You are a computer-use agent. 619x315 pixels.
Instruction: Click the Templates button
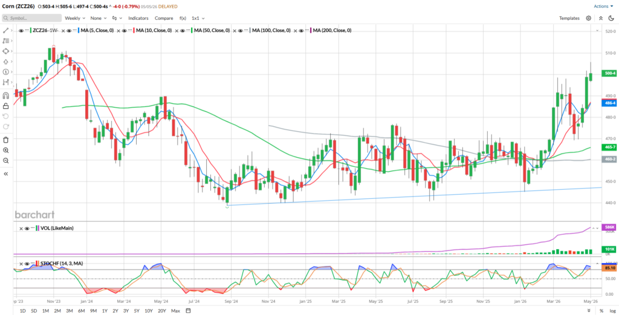tap(569, 18)
